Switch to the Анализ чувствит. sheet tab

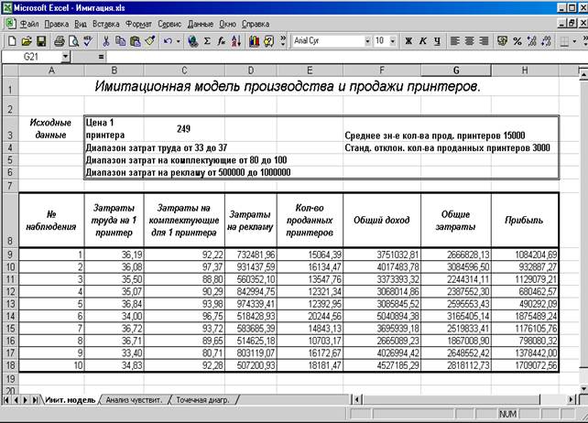(x=134, y=400)
